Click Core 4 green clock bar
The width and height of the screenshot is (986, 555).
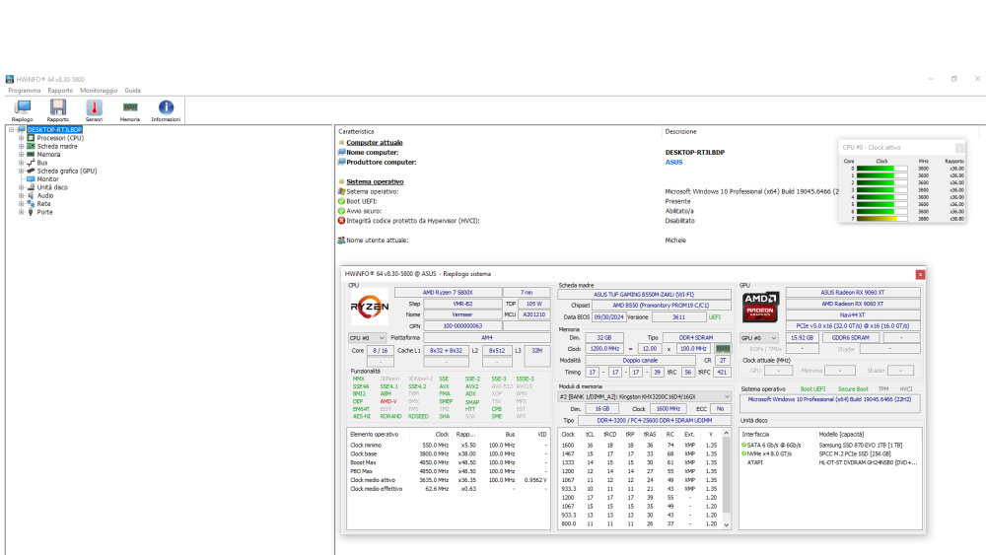tap(881, 197)
